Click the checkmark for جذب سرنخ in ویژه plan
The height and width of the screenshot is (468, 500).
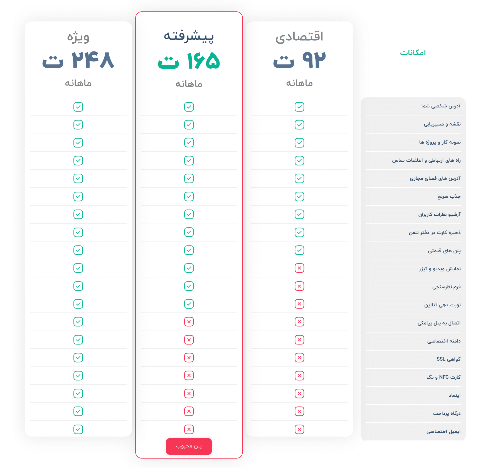(78, 196)
